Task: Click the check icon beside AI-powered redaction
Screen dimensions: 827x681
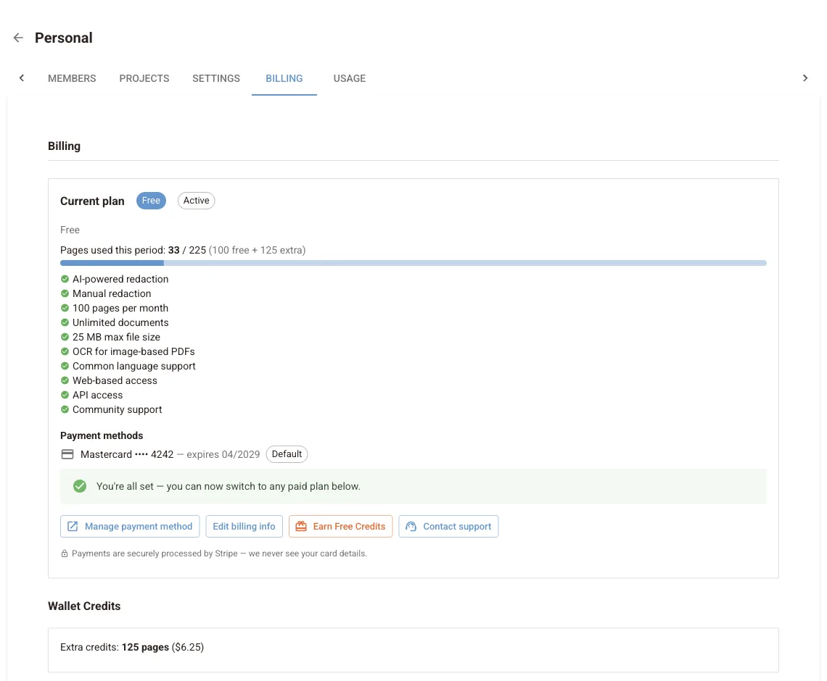Action: [x=65, y=279]
